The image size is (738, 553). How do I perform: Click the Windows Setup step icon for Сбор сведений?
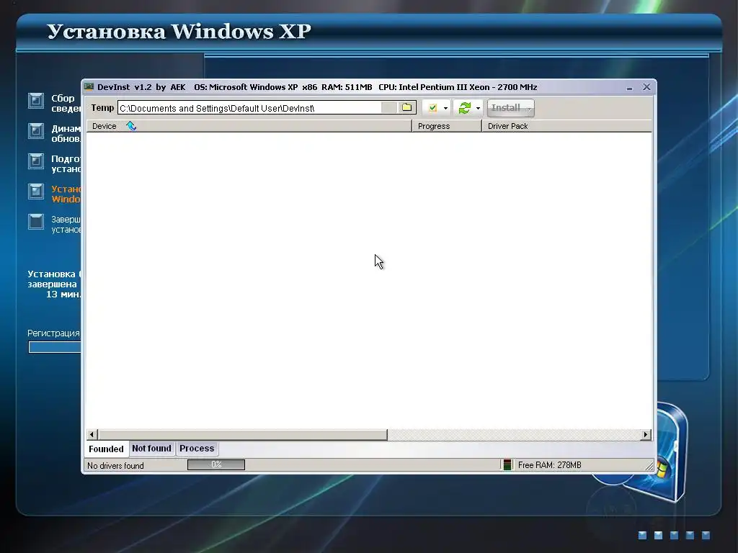click(36, 101)
